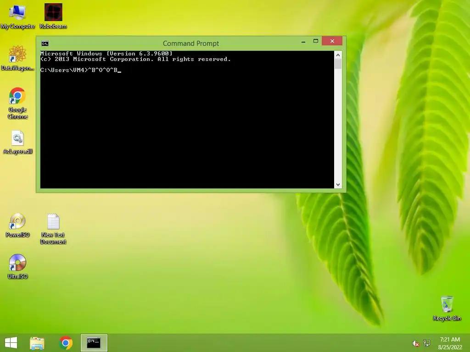Select the DataWagon desktop shortcut
The height and width of the screenshot is (352, 470).
coord(17,58)
